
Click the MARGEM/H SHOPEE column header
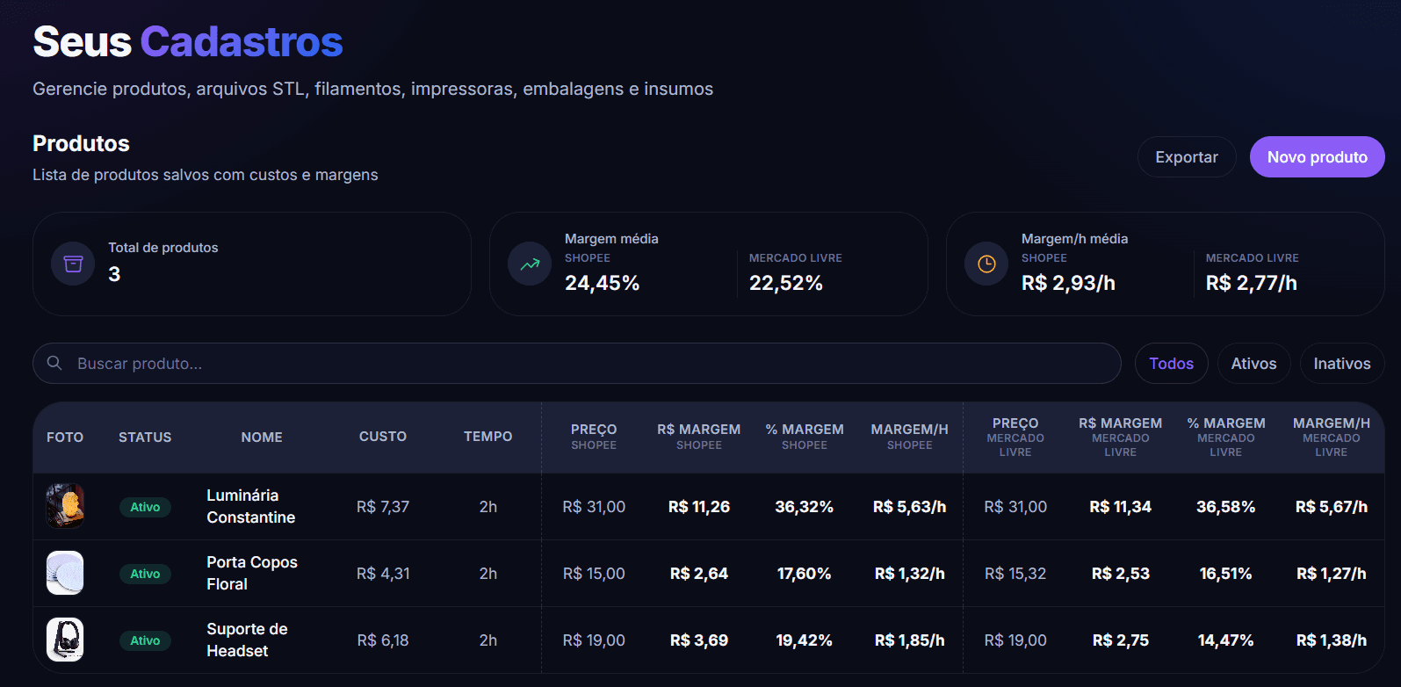click(910, 437)
